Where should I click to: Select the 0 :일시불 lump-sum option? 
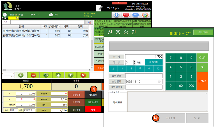pos(154,62)
